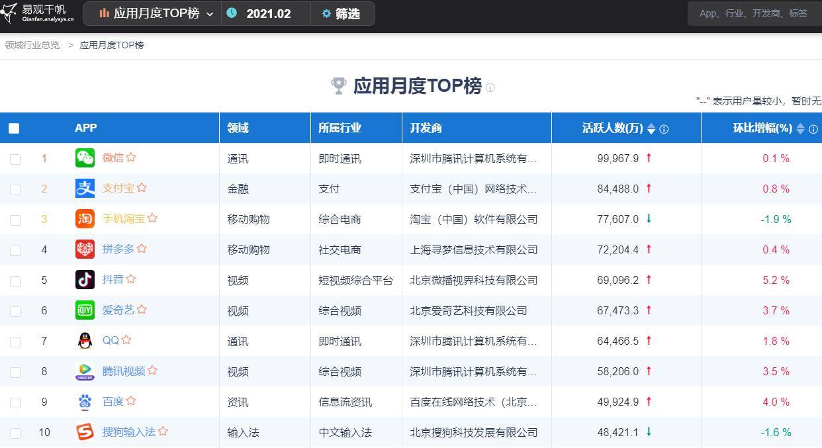Go to 领域行业总览 breadcrumb
The height and width of the screenshot is (448, 822).
[x=32, y=45]
